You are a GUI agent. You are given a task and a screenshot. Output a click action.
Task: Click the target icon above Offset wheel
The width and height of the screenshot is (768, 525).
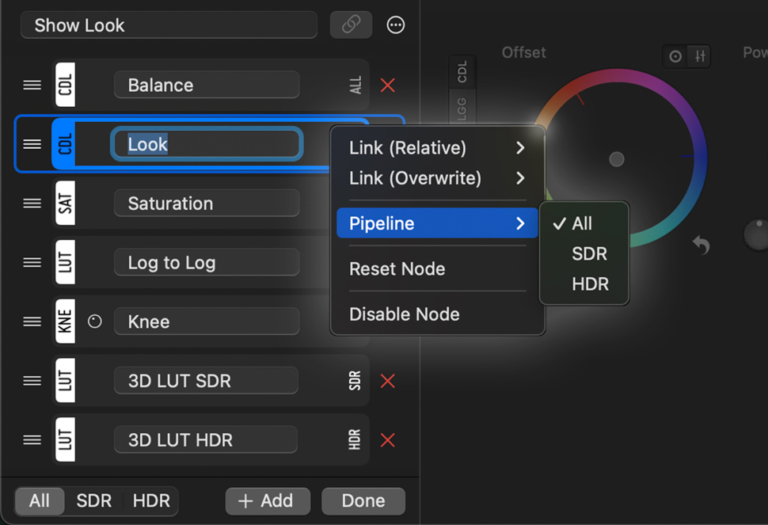pyautogui.click(x=675, y=56)
